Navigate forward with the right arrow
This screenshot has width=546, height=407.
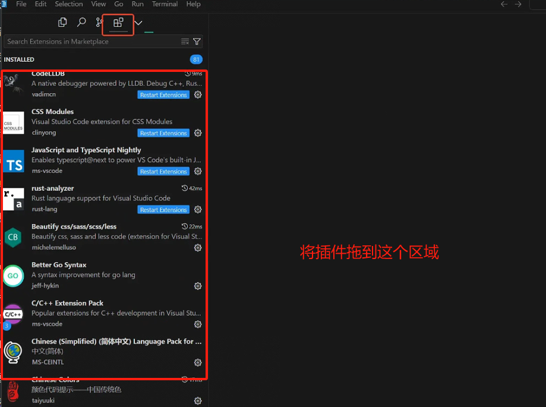pyautogui.click(x=518, y=4)
